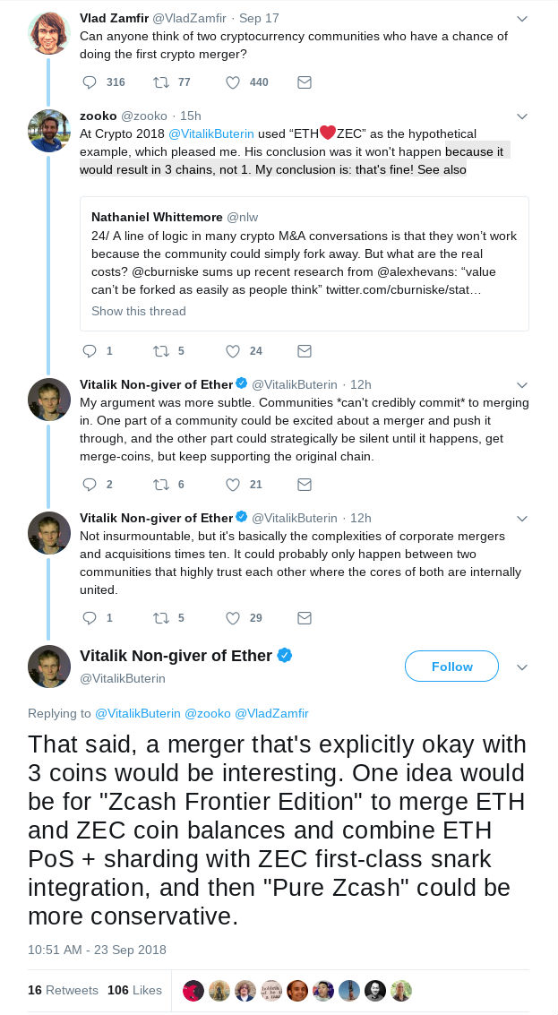Reply to Vitalik's tweet with 21 likes

(x=89, y=484)
